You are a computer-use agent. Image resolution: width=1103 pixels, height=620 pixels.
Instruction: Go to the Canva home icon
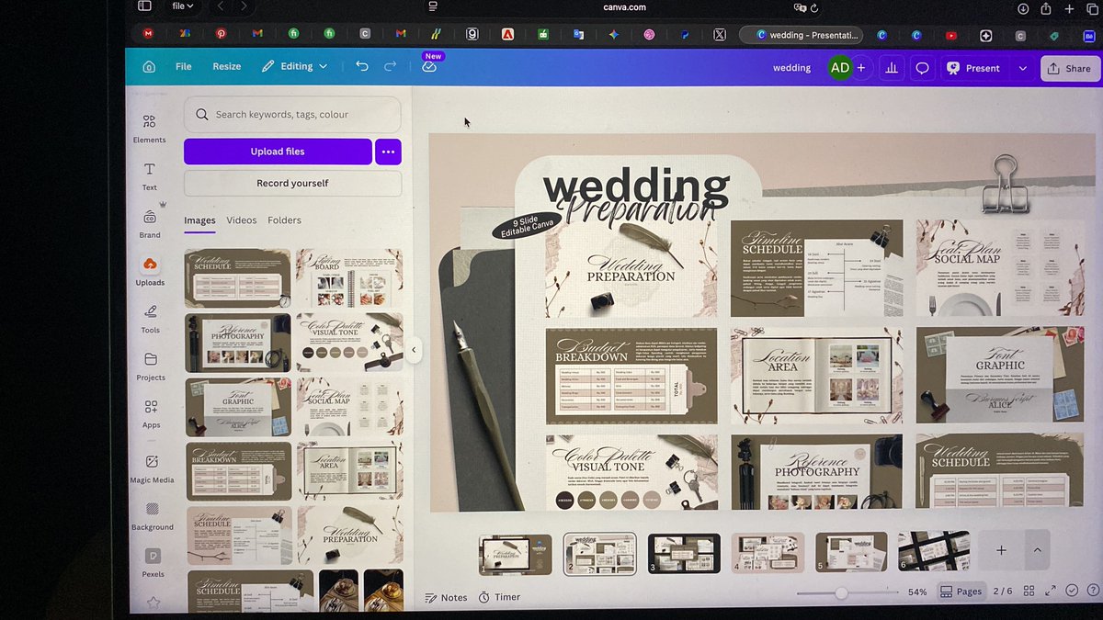[149, 67]
